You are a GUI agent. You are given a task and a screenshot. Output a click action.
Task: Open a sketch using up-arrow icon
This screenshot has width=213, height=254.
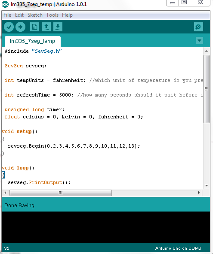pos(46,27)
